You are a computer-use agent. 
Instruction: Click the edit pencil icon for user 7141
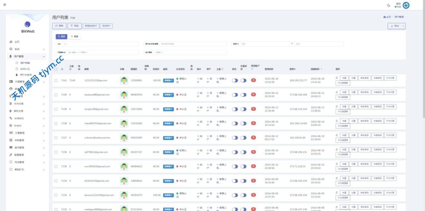click(x=337, y=78)
